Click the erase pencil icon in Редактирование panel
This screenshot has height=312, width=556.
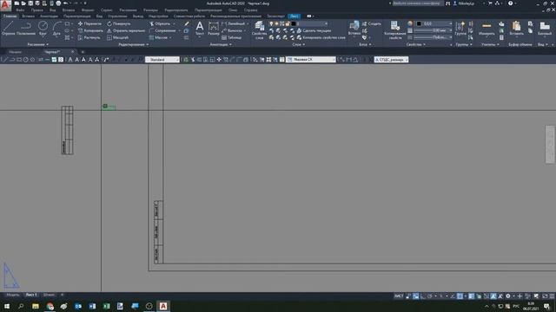(x=187, y=23)
